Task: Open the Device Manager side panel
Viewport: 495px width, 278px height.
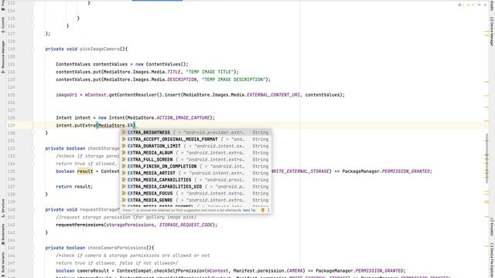Action: pyautogui.click(x=492, y=32)
